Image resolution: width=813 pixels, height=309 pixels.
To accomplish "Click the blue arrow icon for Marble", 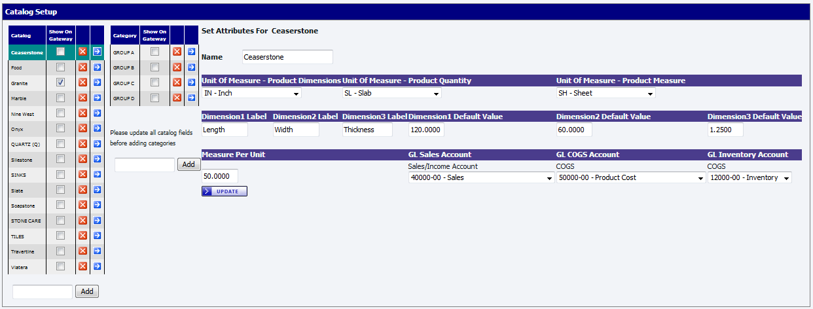I will tap(97, 98).
